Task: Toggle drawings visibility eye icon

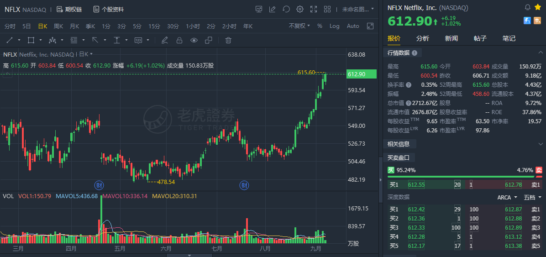Action: point(194,40)
